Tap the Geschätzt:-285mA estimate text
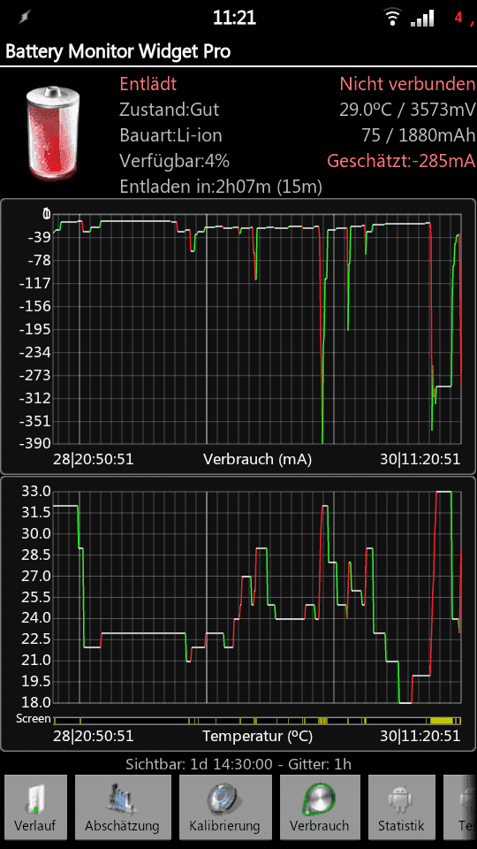 coord(401,161)
